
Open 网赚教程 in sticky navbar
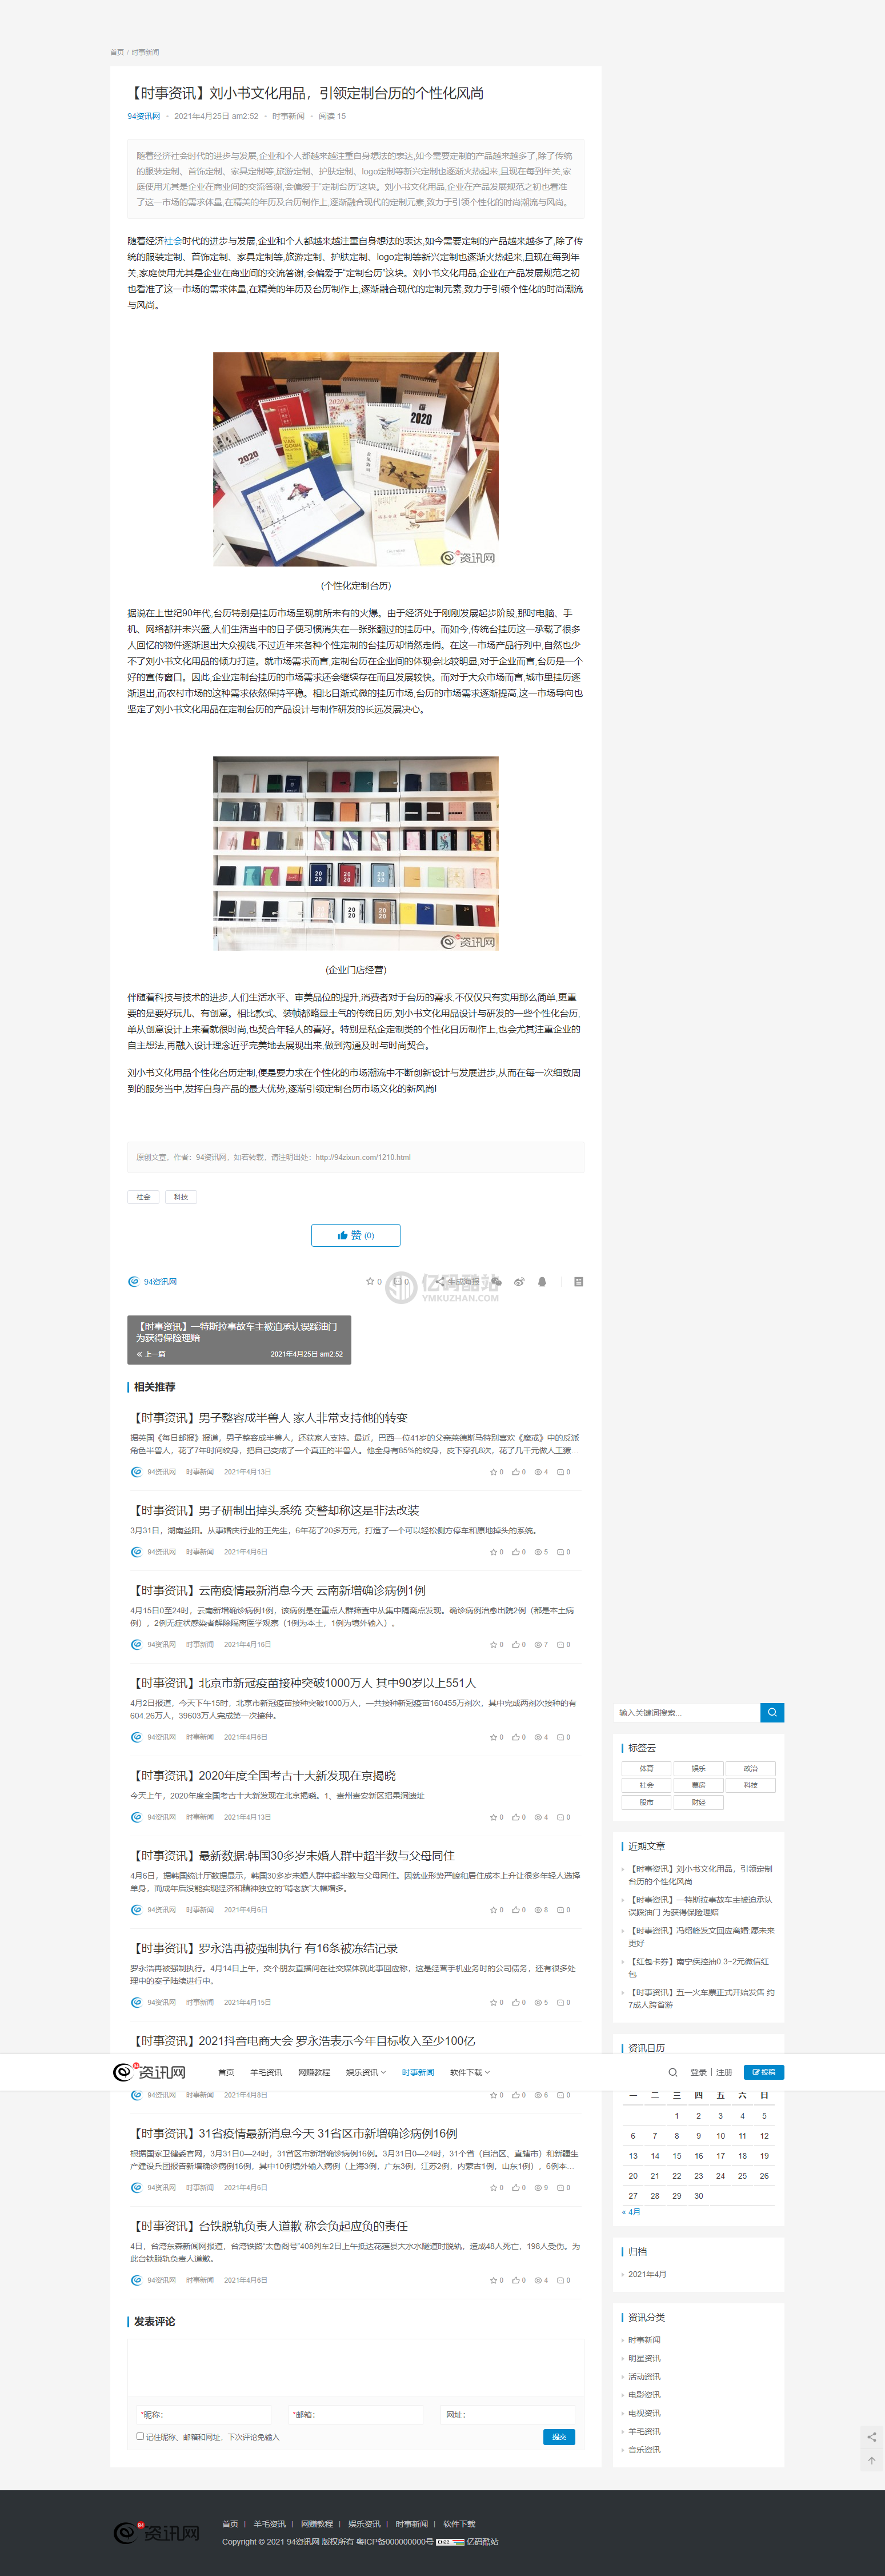coord(314,2072)
